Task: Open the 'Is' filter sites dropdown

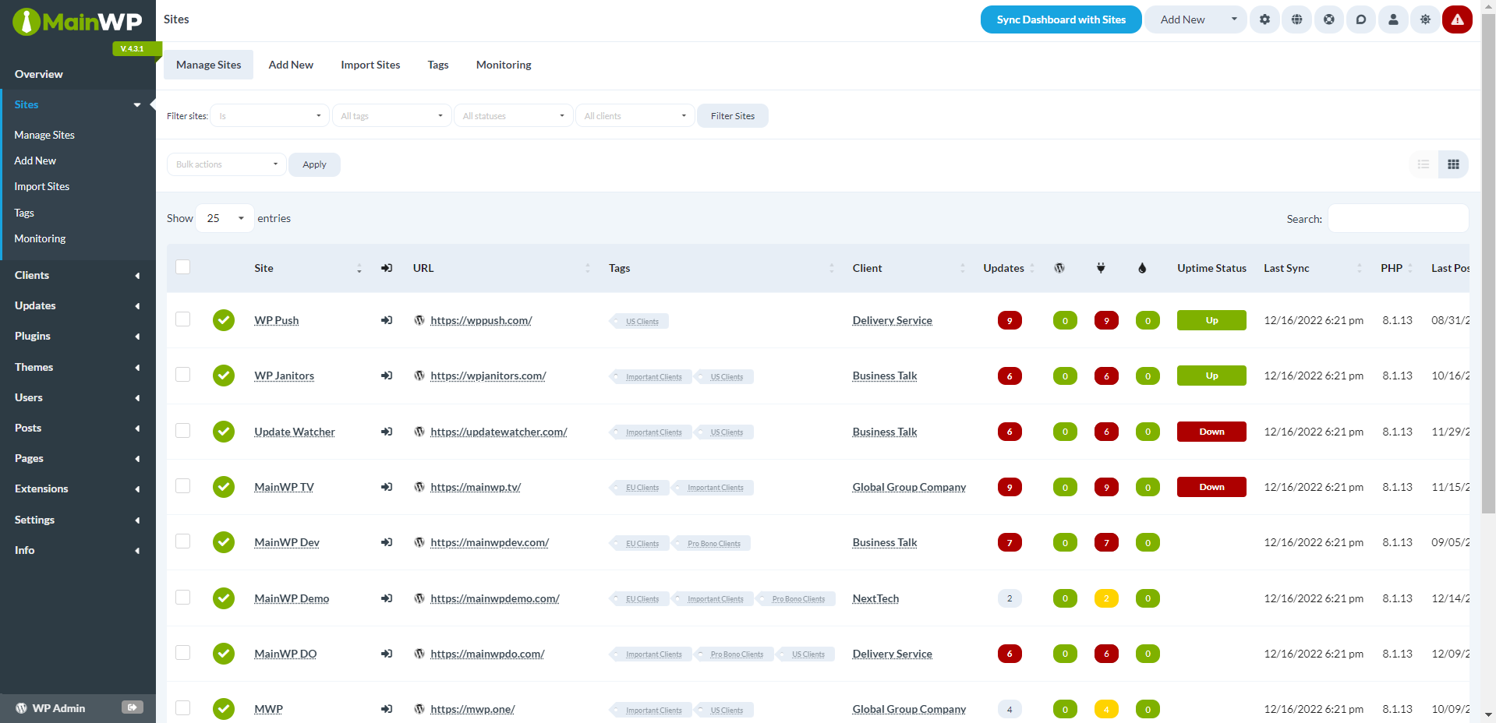Action: 270,116
